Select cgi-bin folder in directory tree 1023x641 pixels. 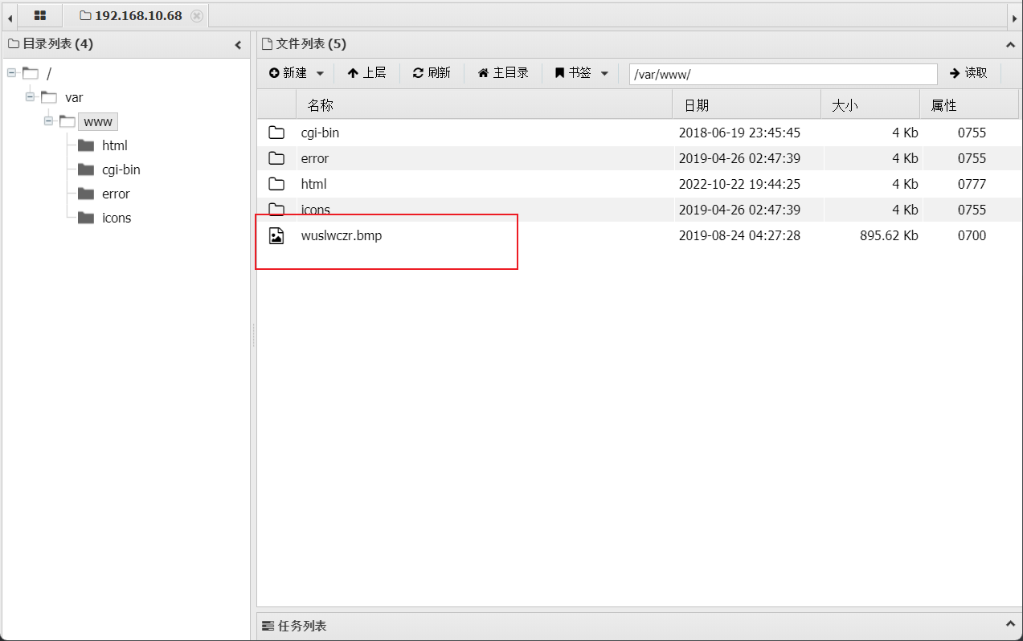pyautogui.click(x=121, y=169)
